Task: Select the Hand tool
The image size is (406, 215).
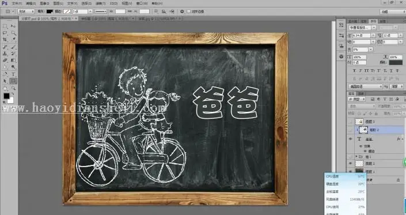Action: pyautogui.click(x=5, y=88)
